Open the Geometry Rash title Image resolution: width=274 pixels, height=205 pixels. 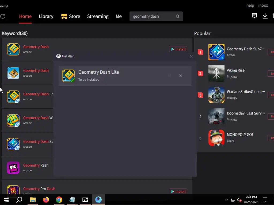(x=36, y=165)
